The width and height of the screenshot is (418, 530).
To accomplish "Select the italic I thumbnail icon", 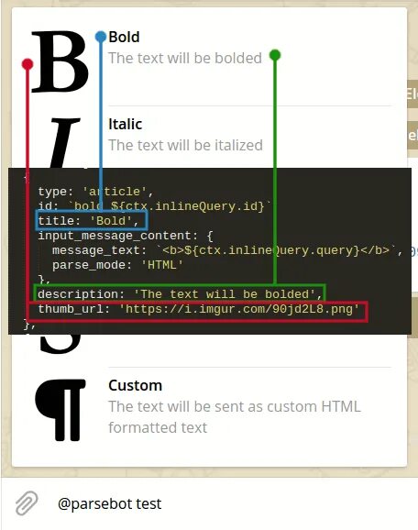I will (64, 143).
